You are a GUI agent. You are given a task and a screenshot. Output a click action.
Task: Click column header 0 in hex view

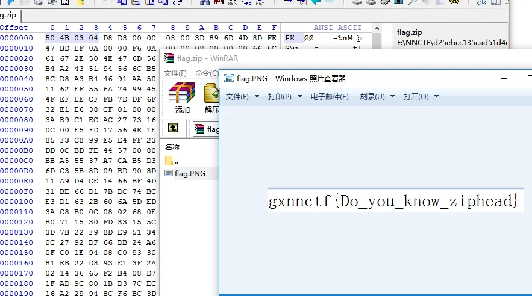(52, 28)
